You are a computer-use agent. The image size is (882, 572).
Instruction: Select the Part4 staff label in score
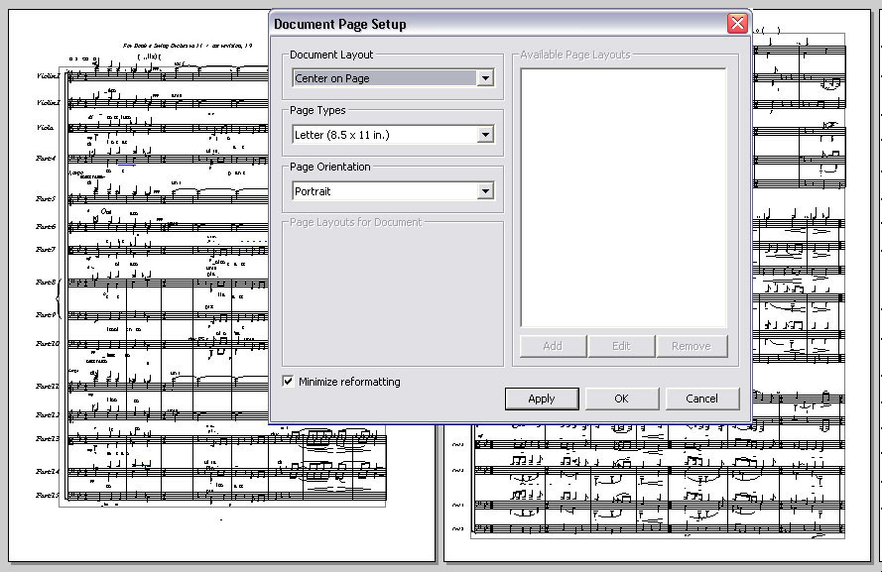pos(46,159)
